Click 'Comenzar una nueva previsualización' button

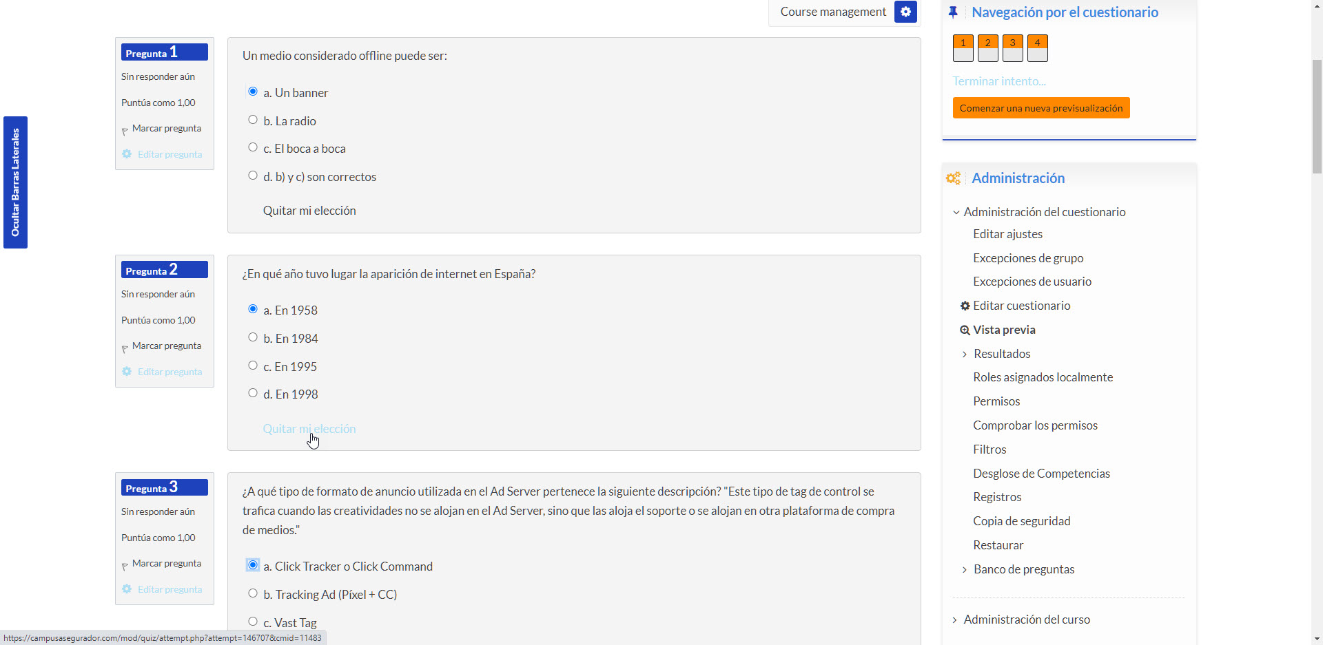(x=1040, y=108)
